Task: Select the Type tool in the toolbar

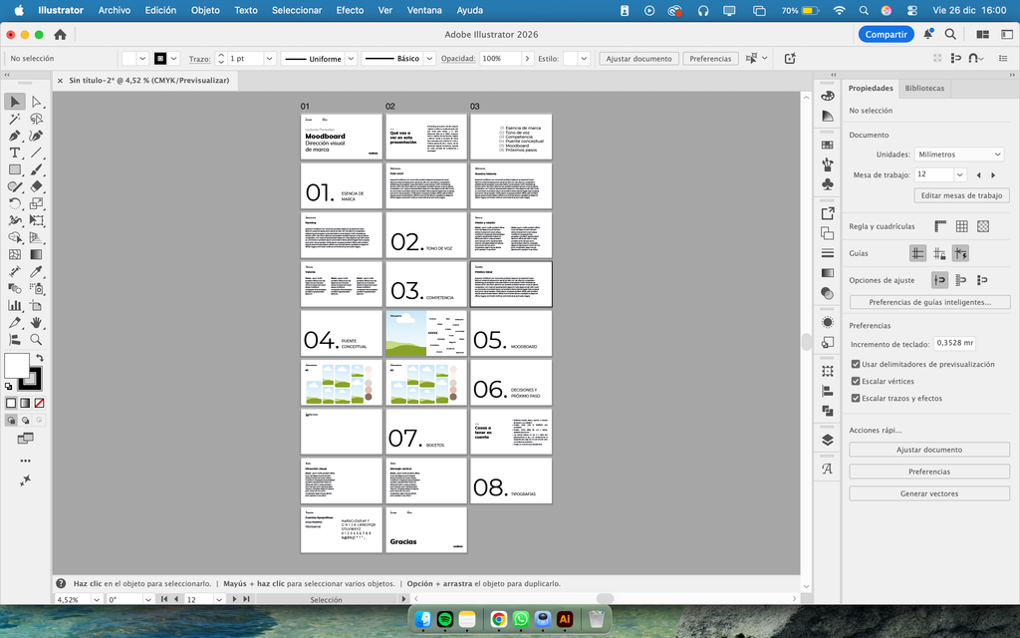Action: point(14,153)
